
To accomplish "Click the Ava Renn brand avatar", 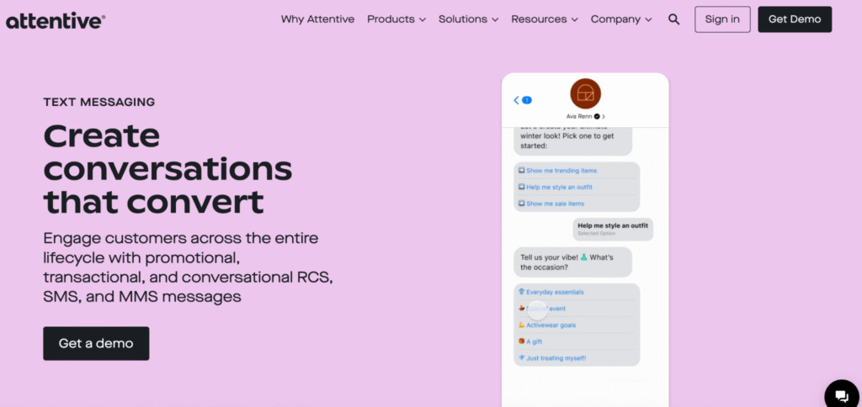I will click(x=586, y=94).
